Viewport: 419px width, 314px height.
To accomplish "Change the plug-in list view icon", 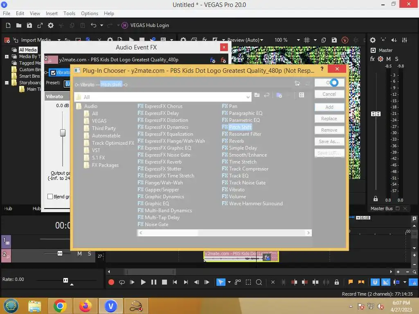I will tap(302, 95).
